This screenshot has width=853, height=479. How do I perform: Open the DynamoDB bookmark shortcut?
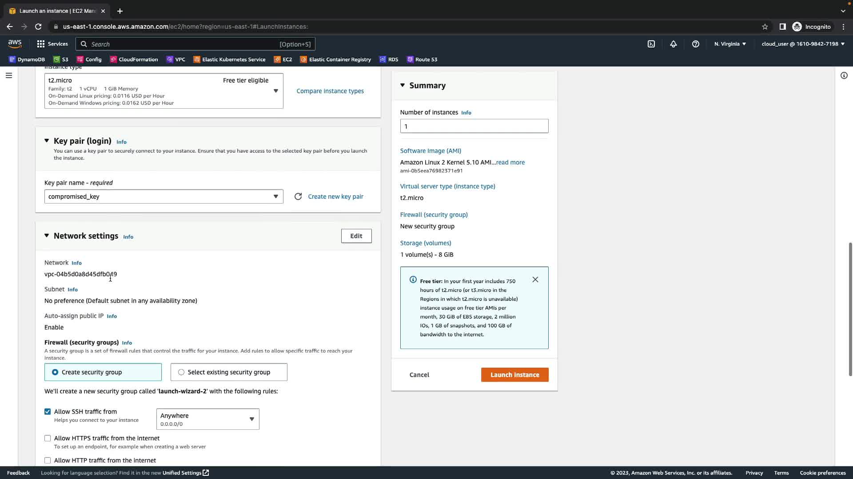click(27, 59)
